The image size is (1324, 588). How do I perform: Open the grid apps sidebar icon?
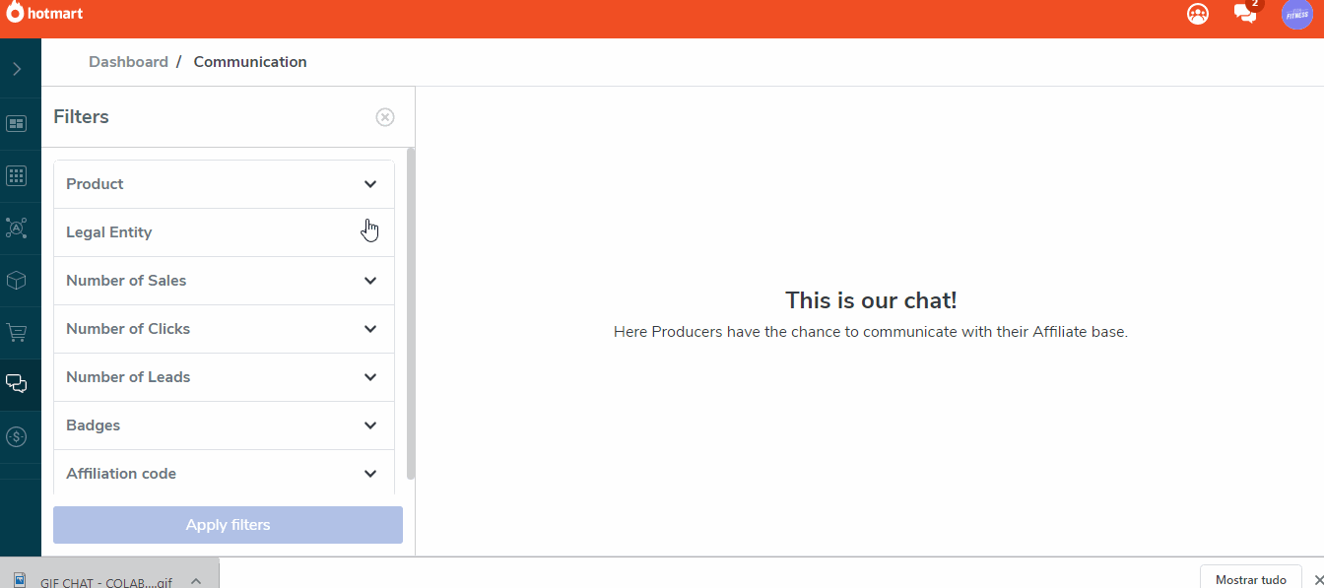click(17, 175)
